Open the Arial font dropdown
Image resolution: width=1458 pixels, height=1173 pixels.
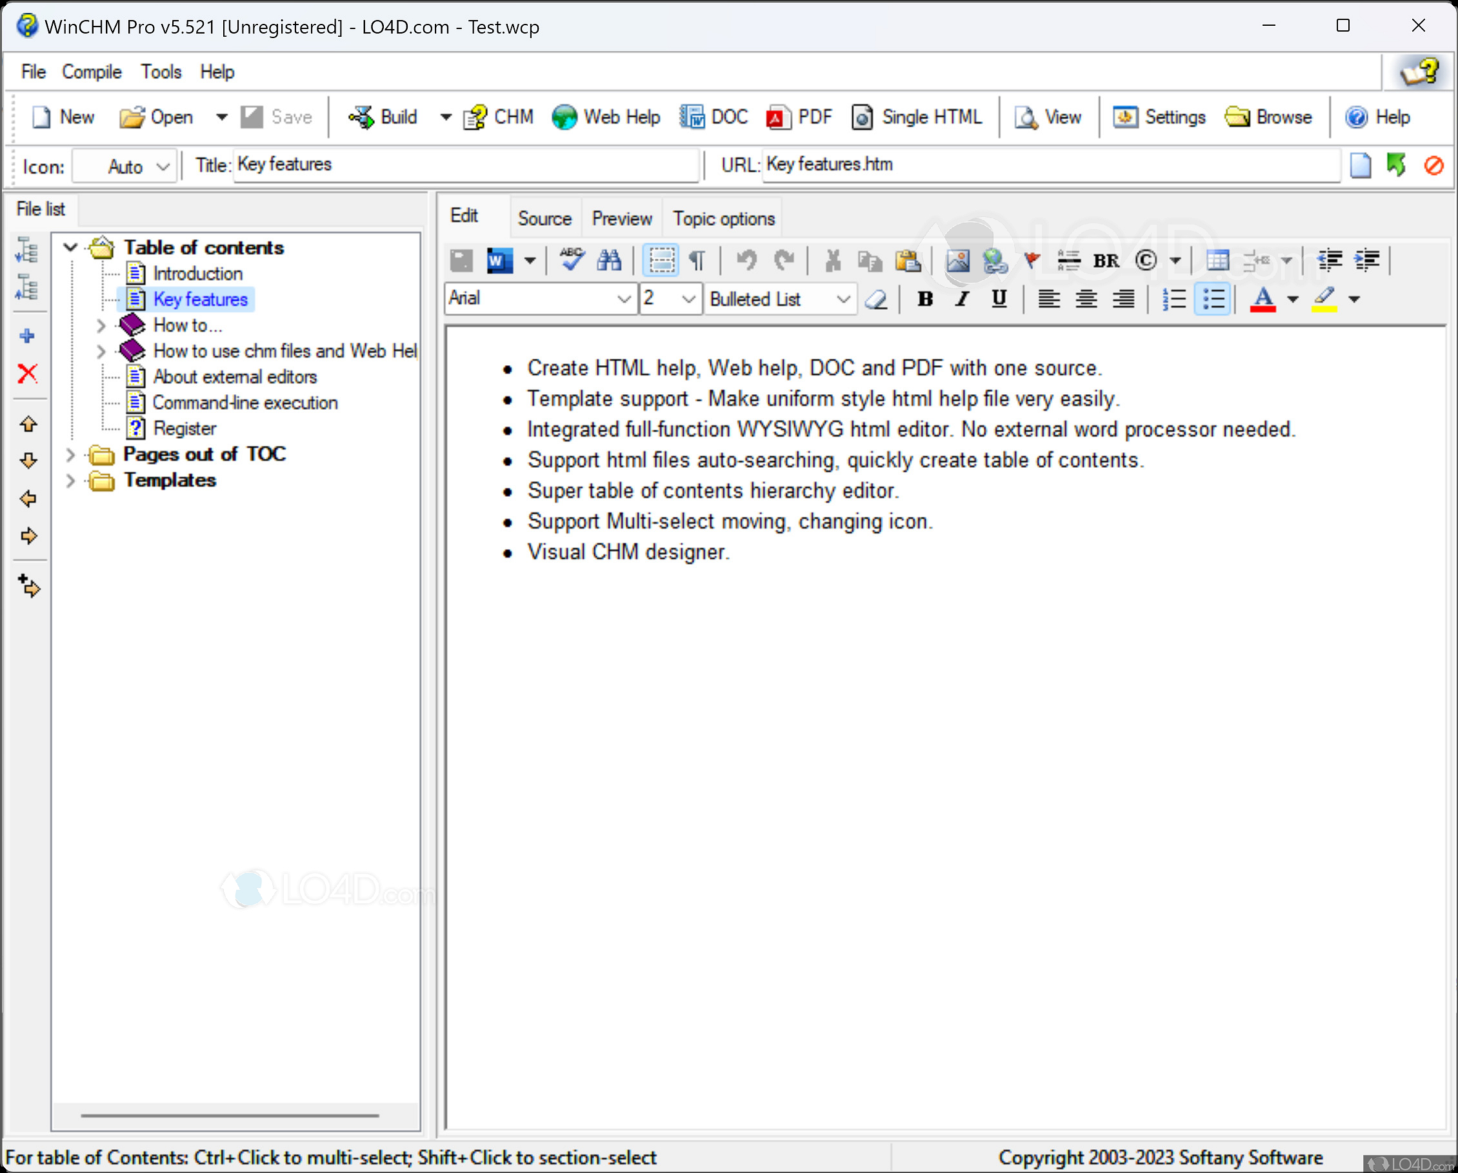[623, 299]
